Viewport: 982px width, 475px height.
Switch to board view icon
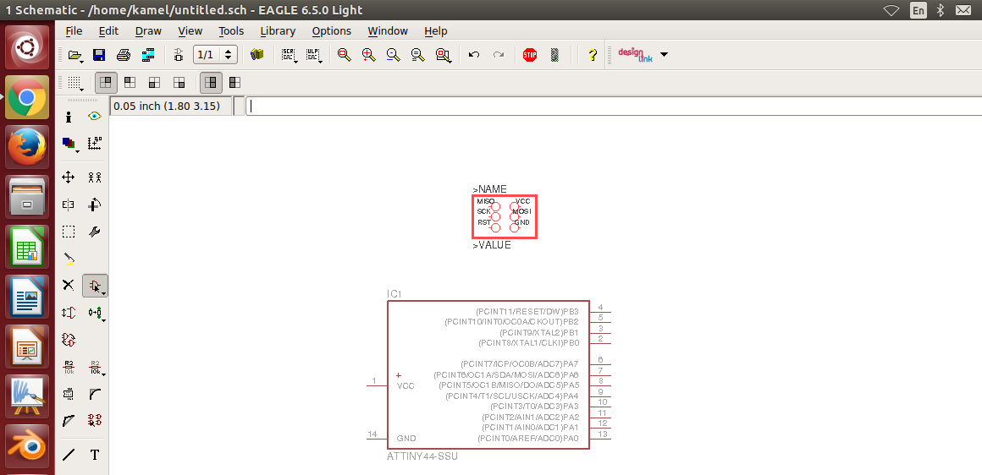click(x=179, y=55)
